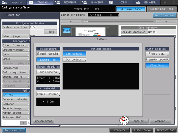178x133 pixels.
Task: Select Sin portada option
Action: [x=74, y=54]
